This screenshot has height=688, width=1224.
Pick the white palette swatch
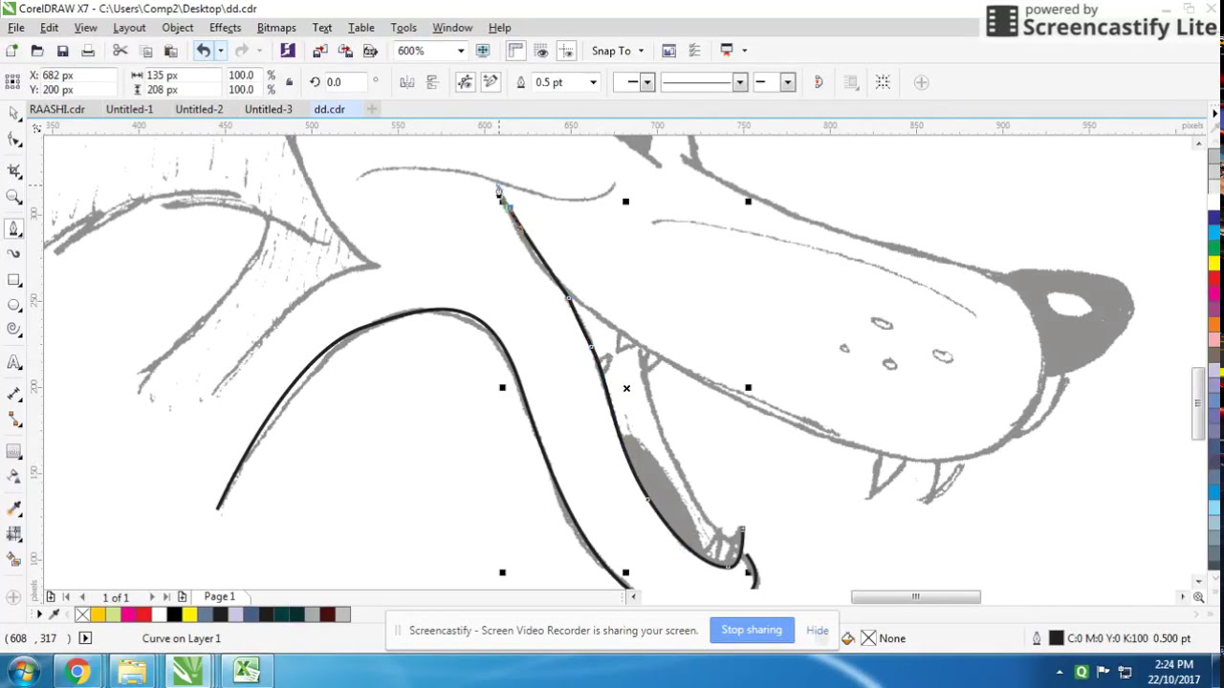(x=159, y=614)
